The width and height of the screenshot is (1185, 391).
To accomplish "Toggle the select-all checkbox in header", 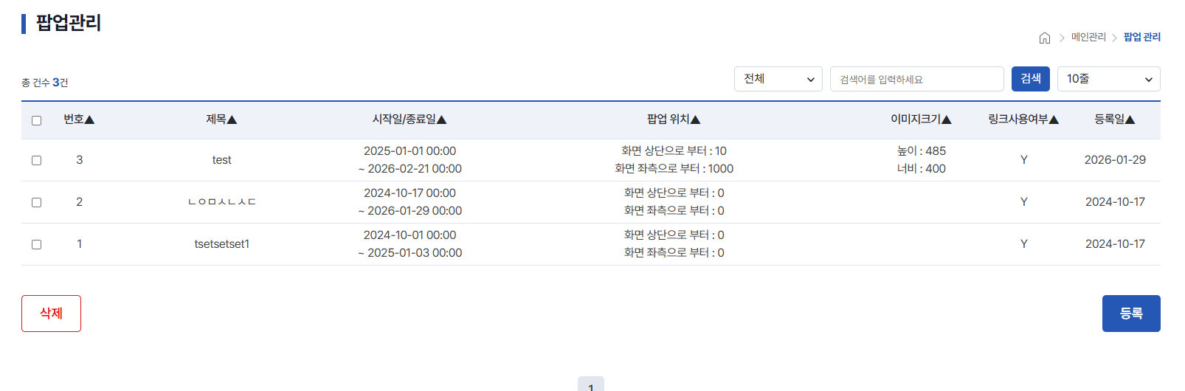I will tap(36, 120).
